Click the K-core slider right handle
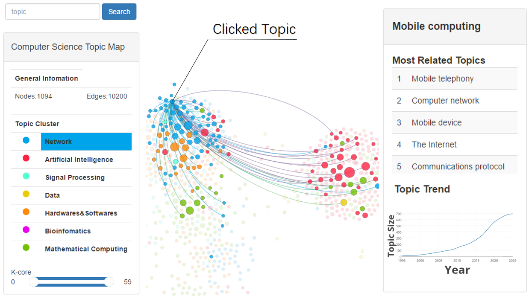The image size is (529, 296). (109, 281)
